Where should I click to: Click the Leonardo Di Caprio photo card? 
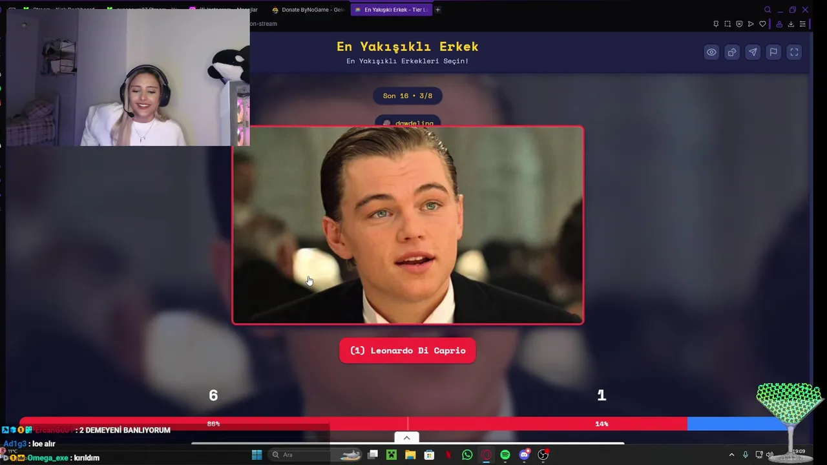click(x=408, y=225)
